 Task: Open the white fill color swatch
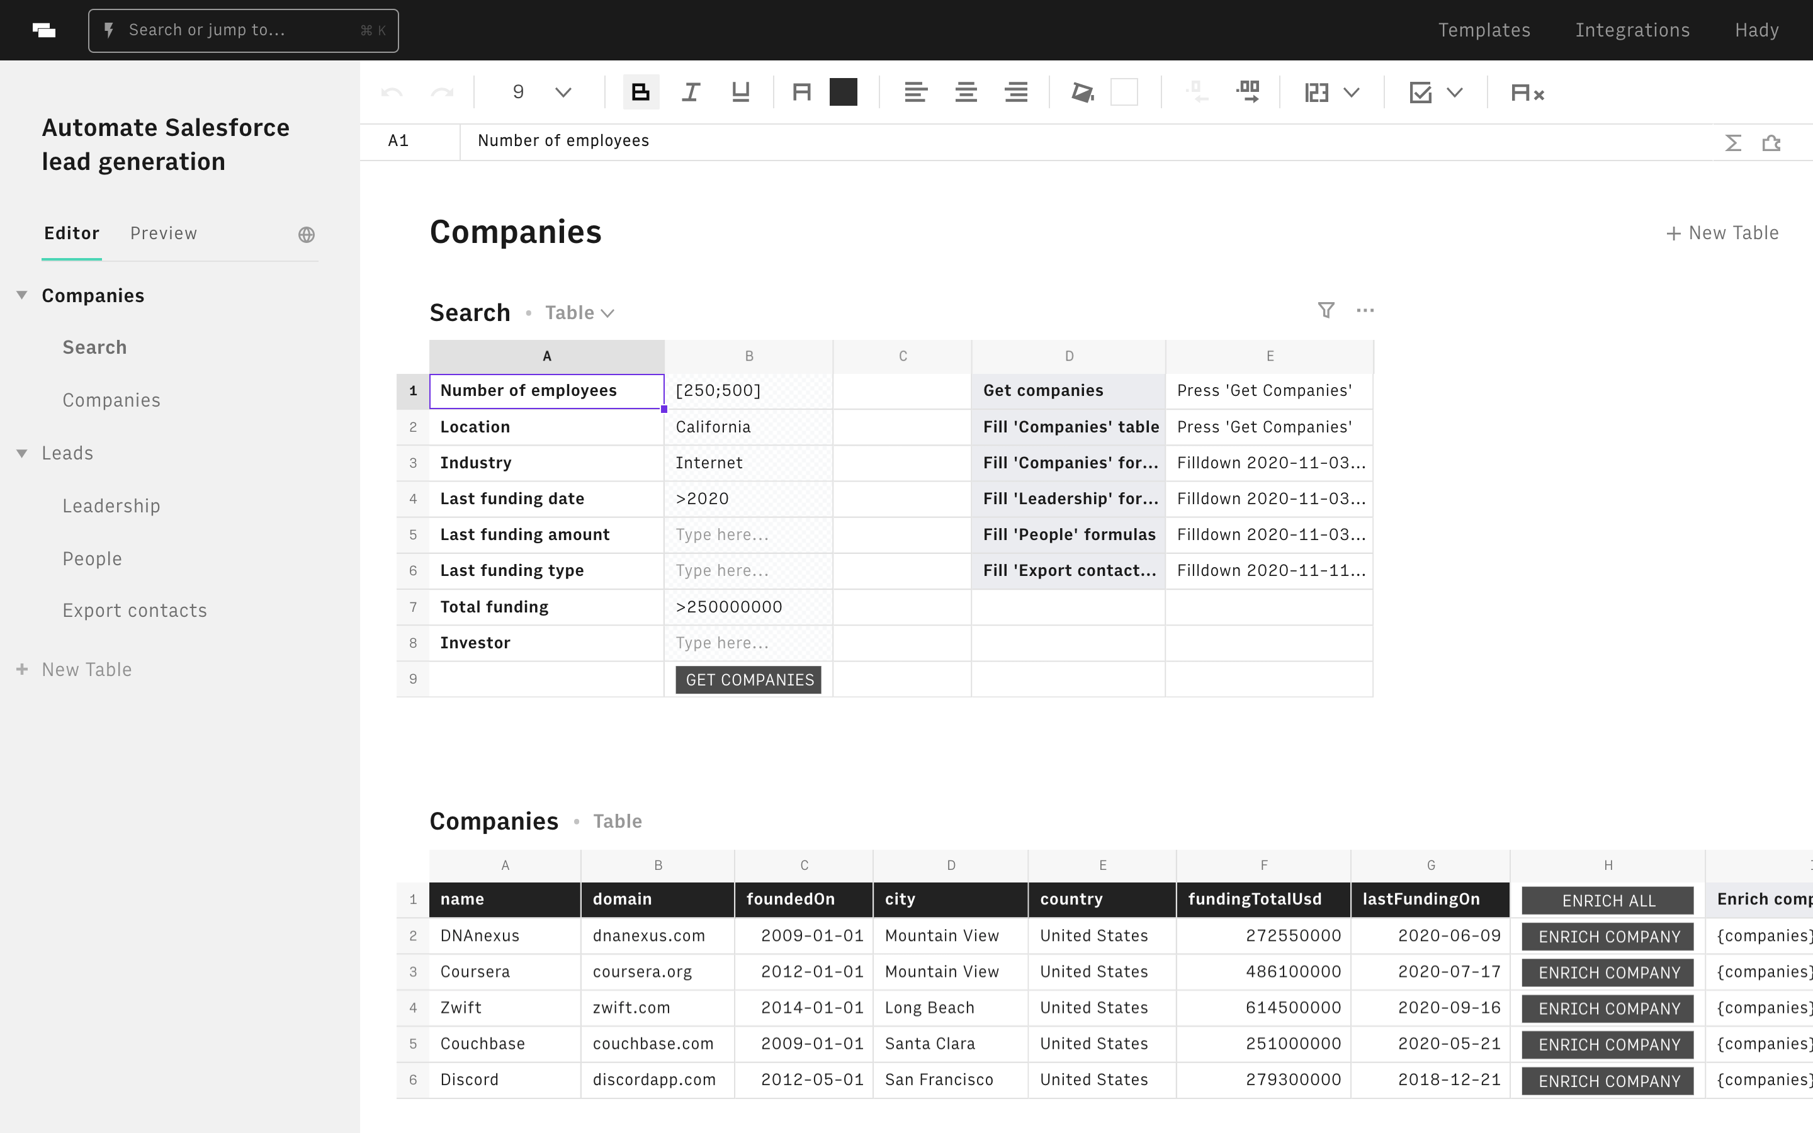coord(1124,92)
